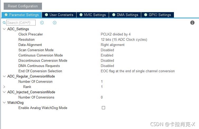Screen dimensions: 199x129
Task: Switch to the User Constants tab
Action: tap(59, 15)
